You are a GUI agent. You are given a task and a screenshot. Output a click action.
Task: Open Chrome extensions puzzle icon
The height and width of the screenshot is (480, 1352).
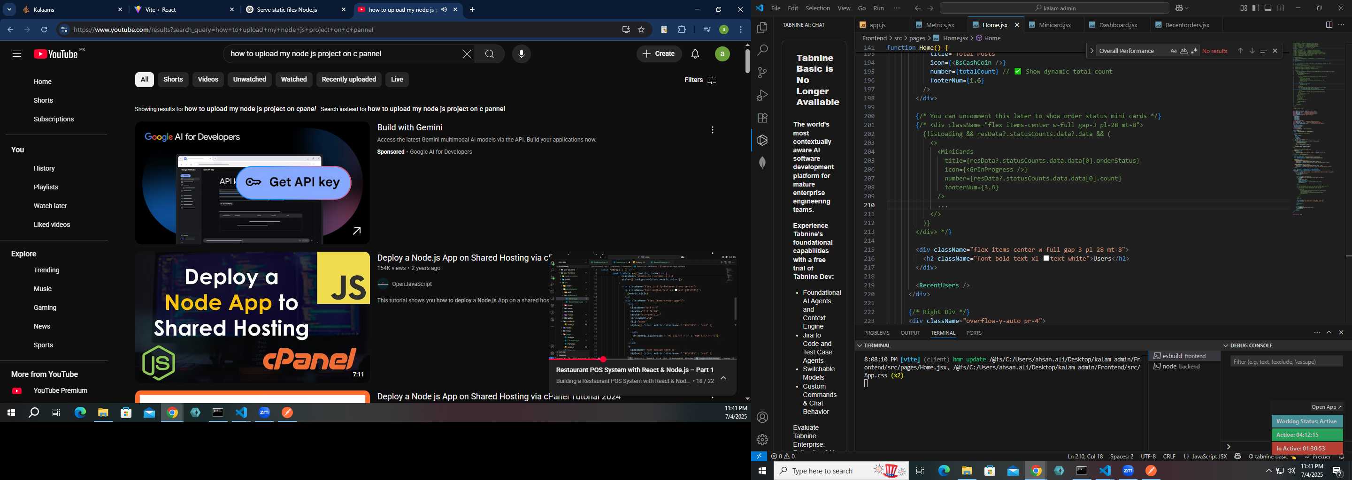(682, 30)
